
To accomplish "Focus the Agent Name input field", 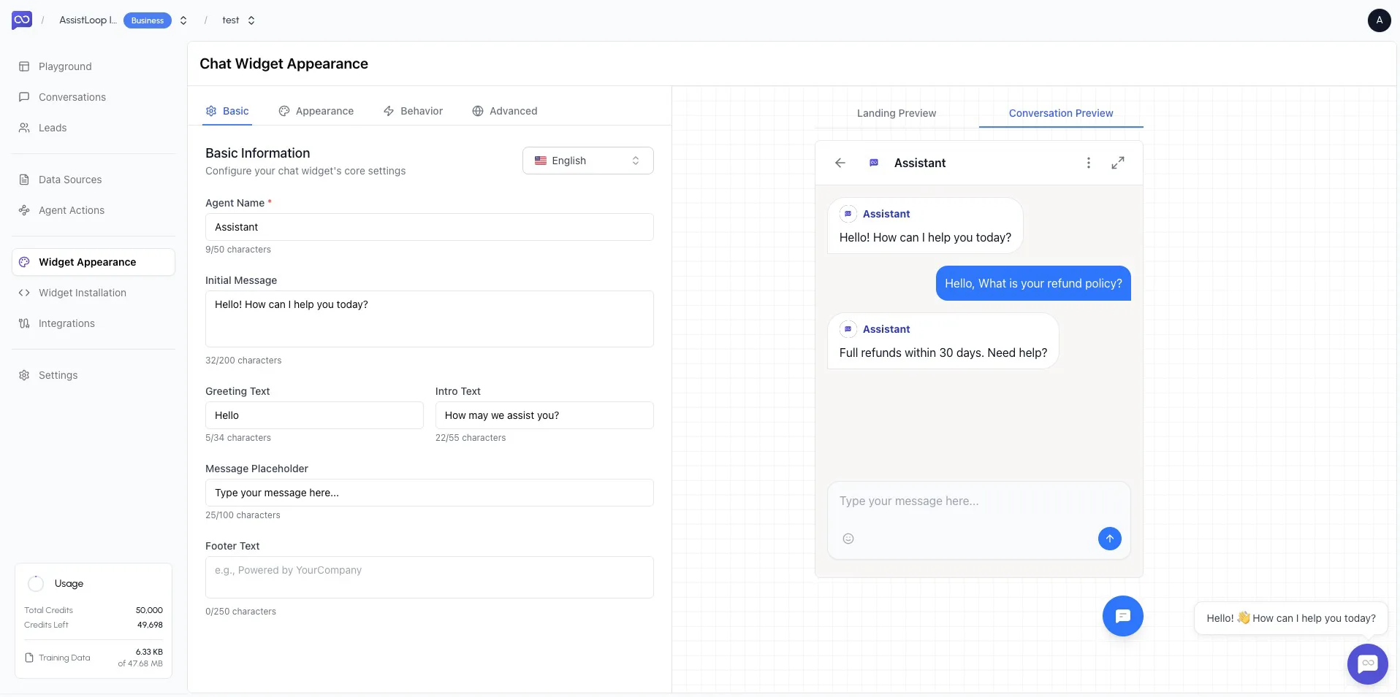I will click(x=430, y=227).
